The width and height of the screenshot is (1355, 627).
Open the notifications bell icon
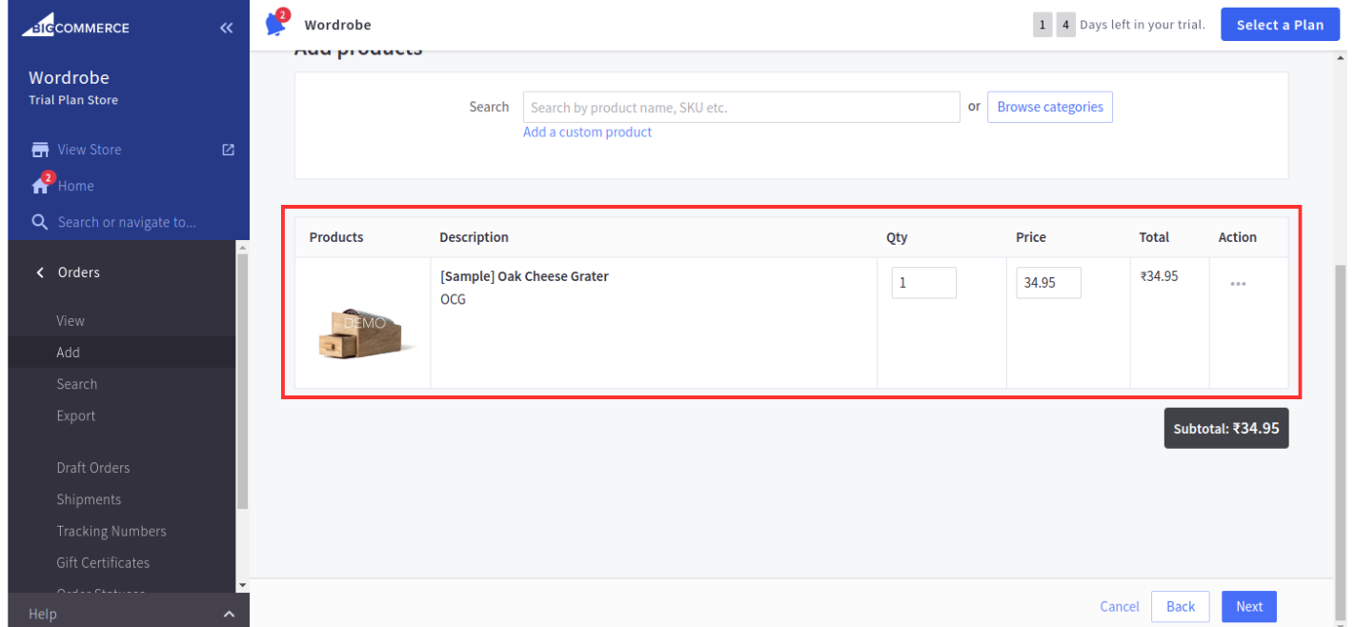276,24
